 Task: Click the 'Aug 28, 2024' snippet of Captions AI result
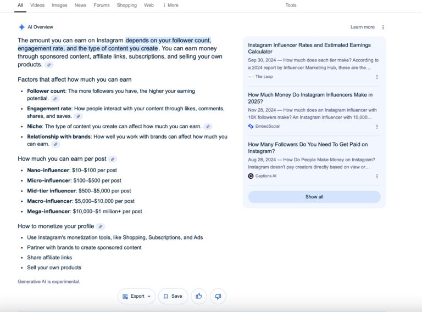(x=312, y=163)
